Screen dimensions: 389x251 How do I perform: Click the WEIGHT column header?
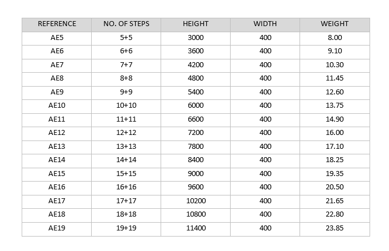click(335, 24)
